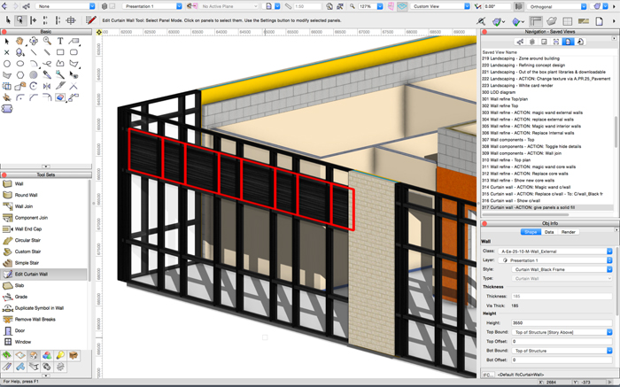Click the Text tool in Basic palette
620x387 pixels.
60,41
